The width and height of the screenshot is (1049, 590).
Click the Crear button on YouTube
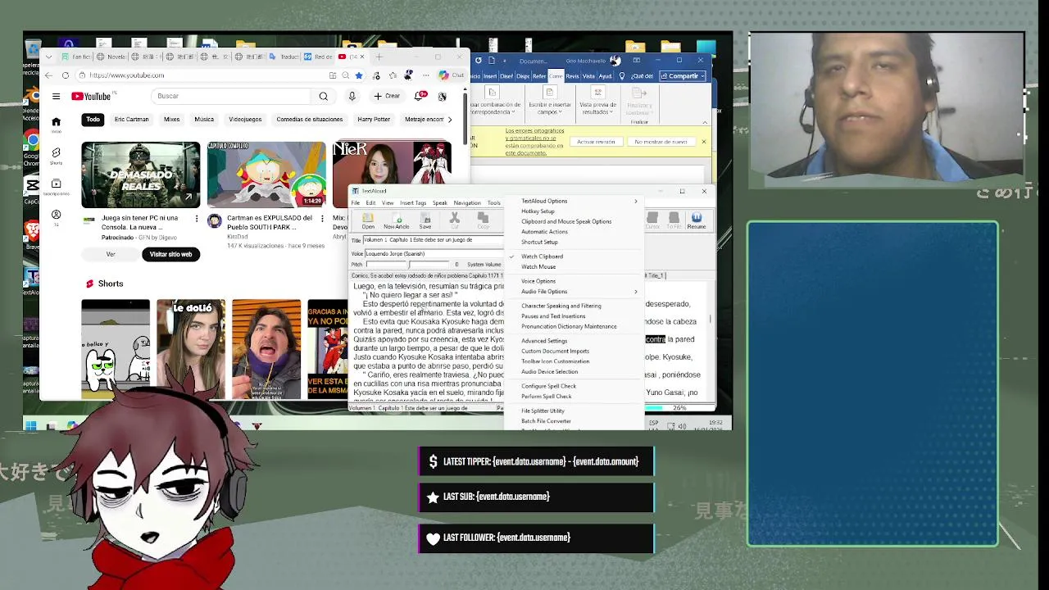tap(387, 96)
